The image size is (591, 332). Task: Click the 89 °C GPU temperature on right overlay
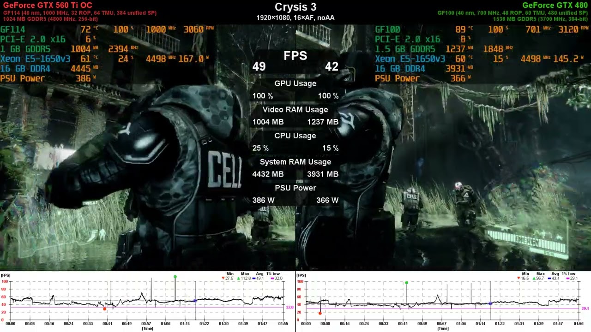point(464,30)
